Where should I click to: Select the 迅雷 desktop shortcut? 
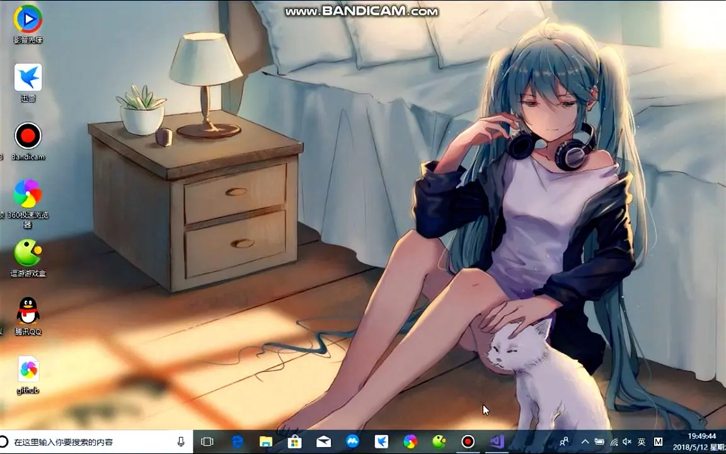click(28, 83)
